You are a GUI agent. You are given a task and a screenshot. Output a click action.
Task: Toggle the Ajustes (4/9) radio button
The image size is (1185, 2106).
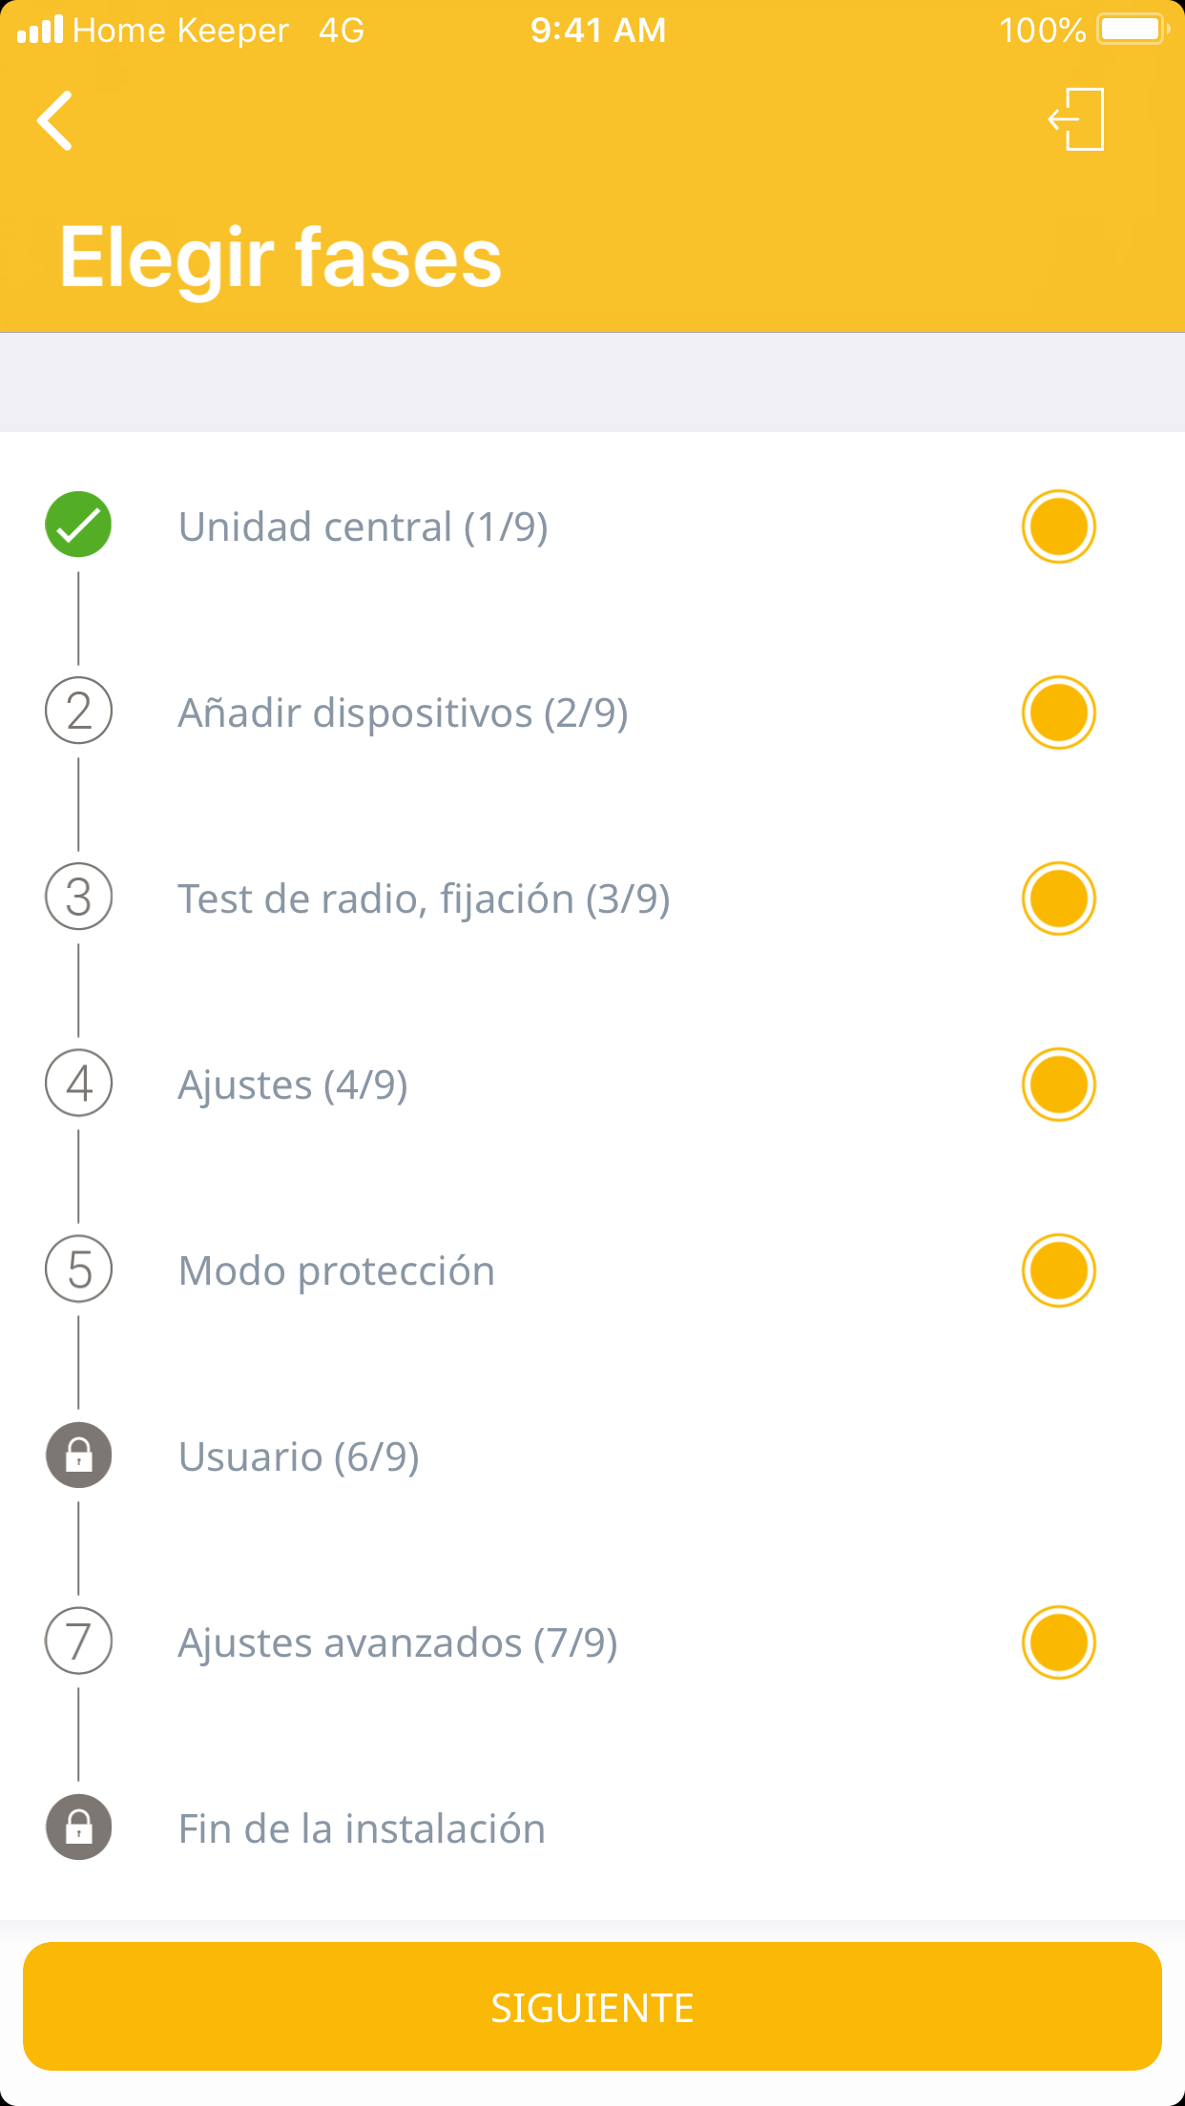tap(1058, 1084)
